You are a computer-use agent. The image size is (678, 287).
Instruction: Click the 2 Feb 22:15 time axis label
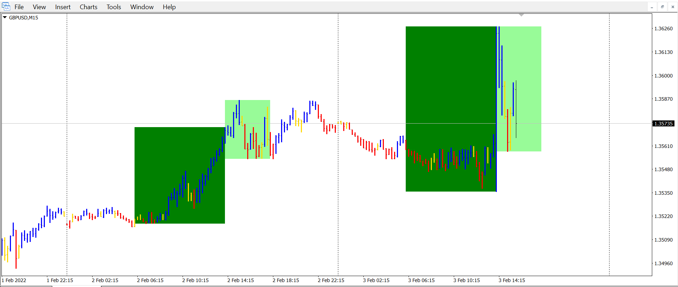pyautogui.click(x=331, y=280)
